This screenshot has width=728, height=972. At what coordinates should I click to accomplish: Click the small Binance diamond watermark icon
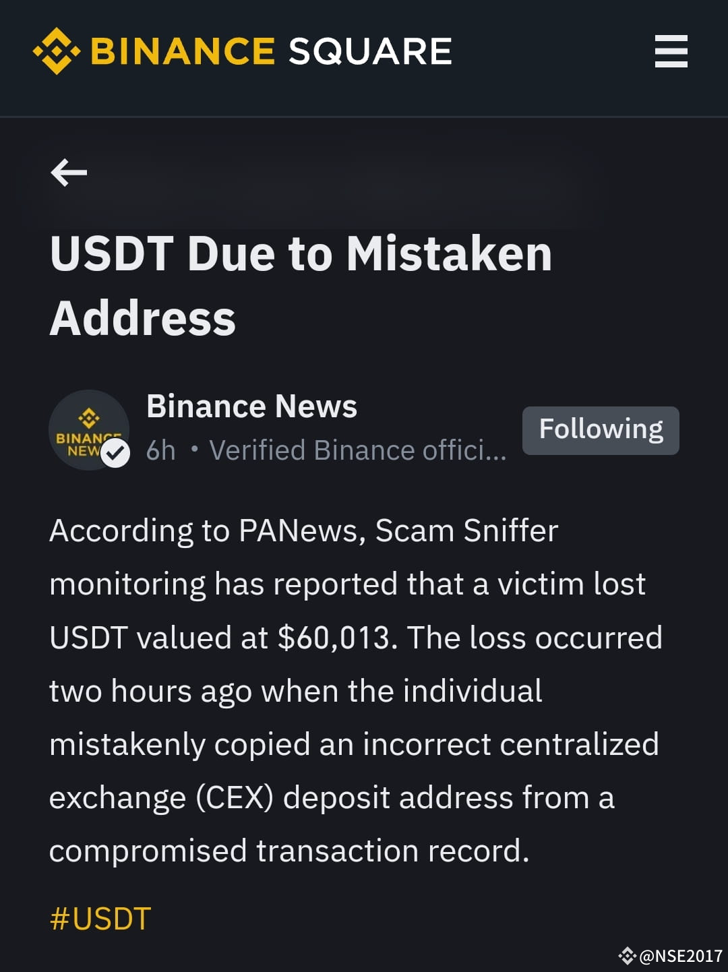pyautogui.click(x=628, y=956)
